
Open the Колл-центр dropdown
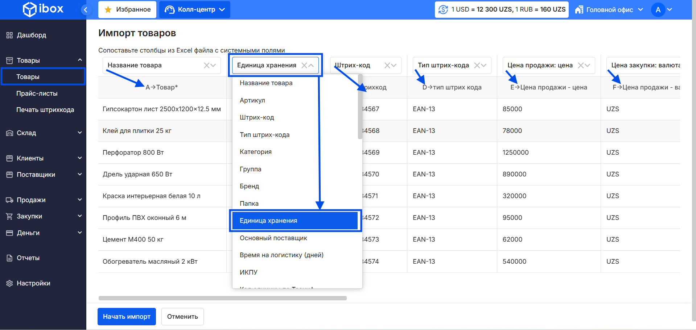(195, 10)
